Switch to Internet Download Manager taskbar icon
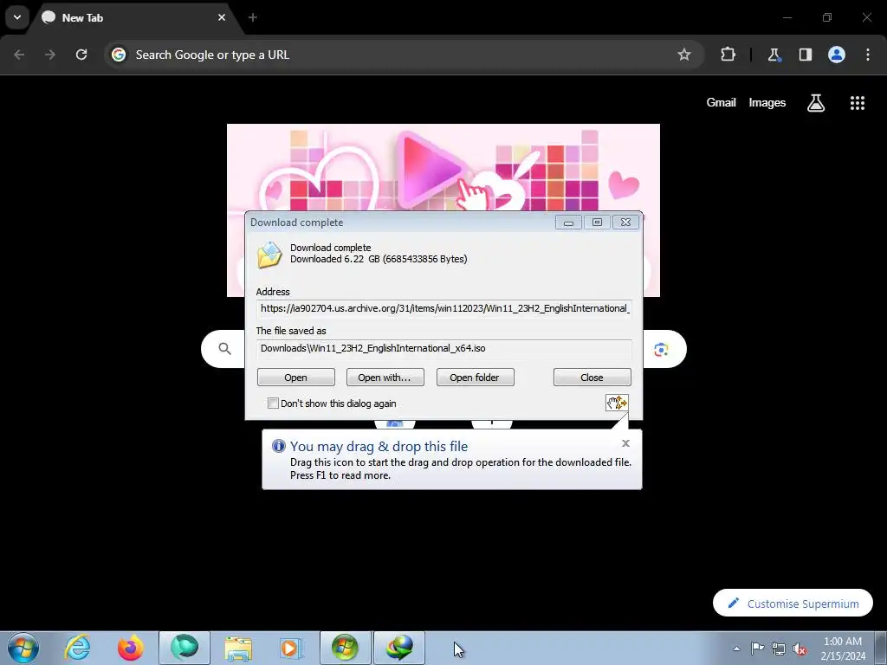This screenshot has width=887, height=665. (398, 648)
